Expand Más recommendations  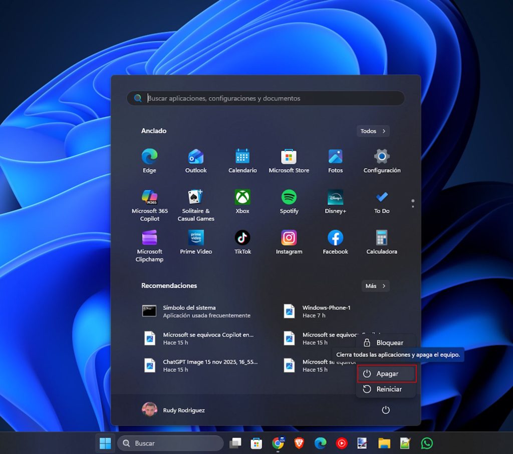click(375, 286)
